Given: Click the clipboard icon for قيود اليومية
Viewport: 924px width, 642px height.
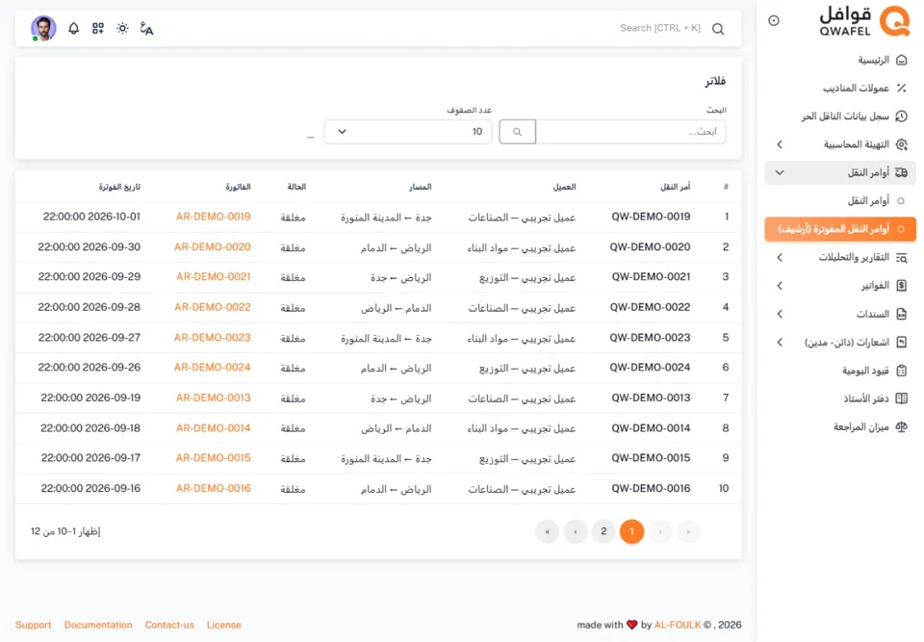Looking at the screenshot, I should [901, 371].
